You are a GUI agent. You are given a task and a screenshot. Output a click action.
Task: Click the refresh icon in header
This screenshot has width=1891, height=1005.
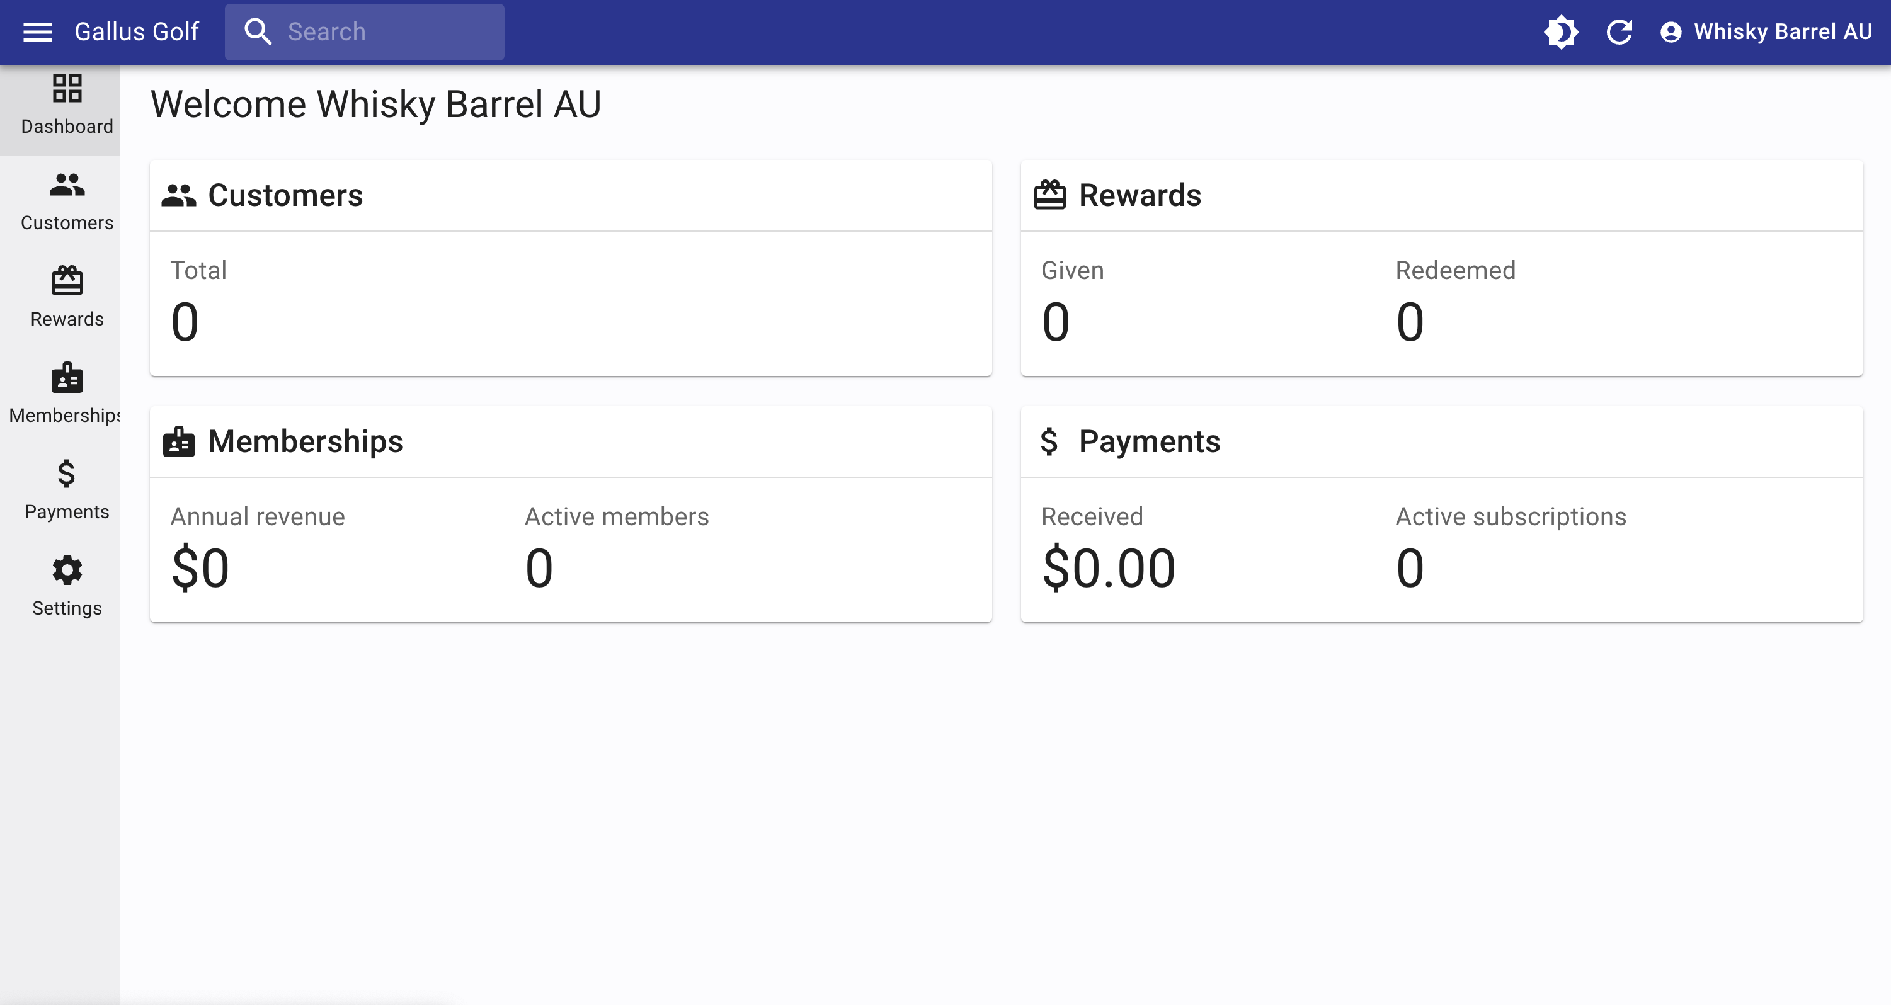[1619, 32]
